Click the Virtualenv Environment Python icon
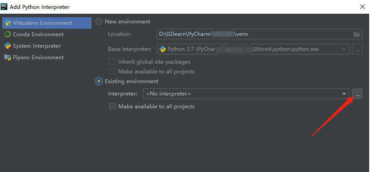 [8, 23]
